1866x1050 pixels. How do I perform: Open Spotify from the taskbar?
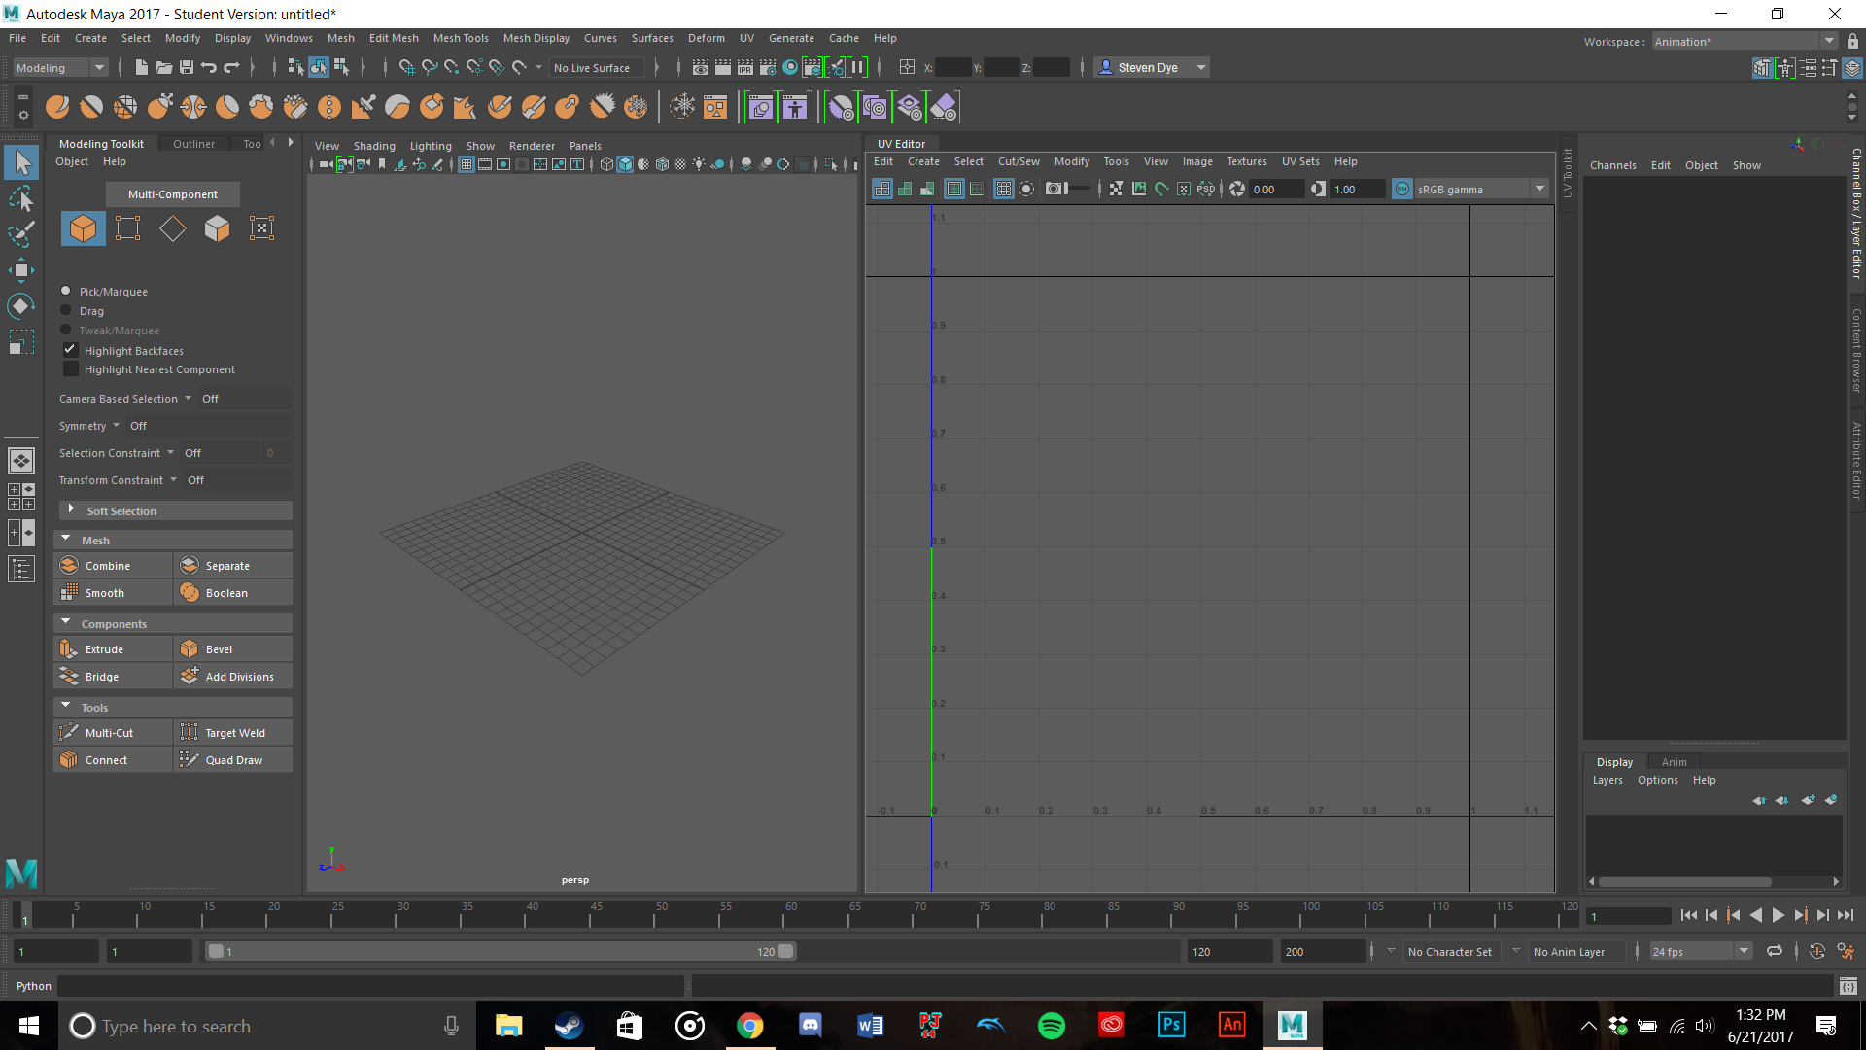[1052, 1026]
